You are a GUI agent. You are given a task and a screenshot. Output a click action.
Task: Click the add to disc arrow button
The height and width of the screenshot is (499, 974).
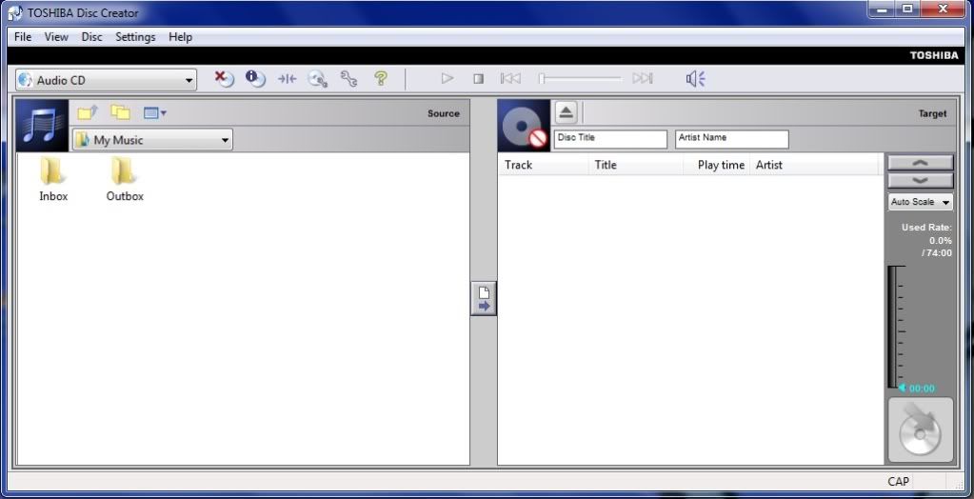[x=484, y=298]
